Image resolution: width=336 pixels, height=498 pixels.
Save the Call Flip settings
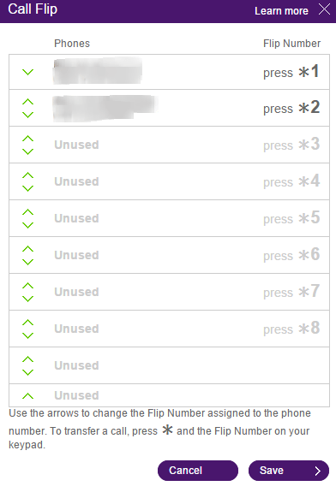tap(289, 471)
